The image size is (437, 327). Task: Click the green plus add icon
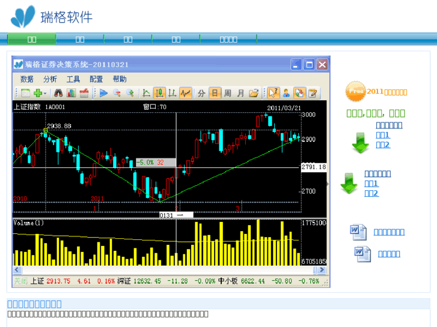tap(38, 93)
